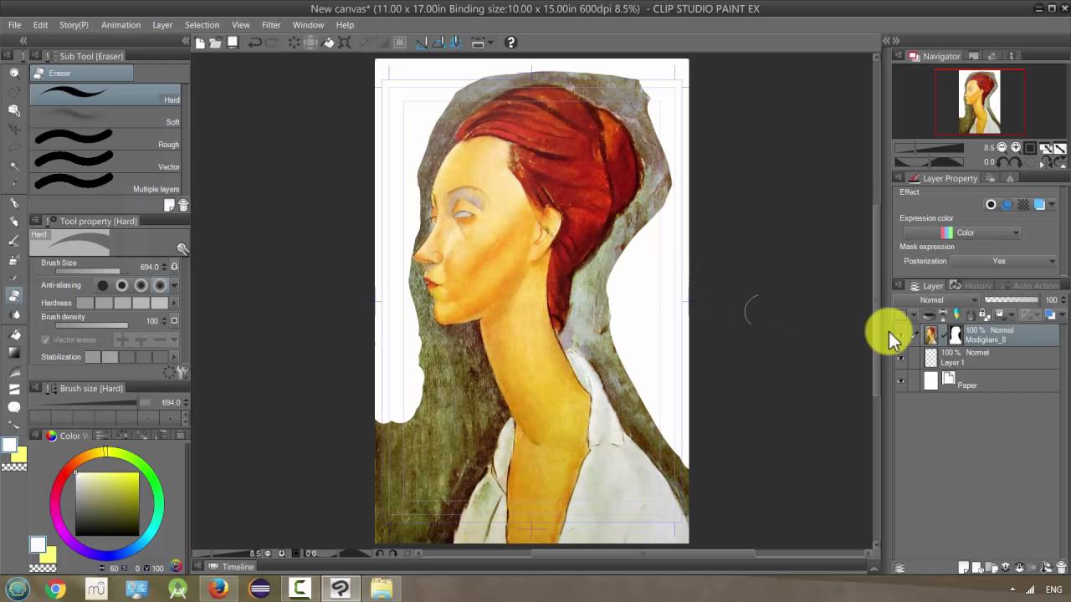This screenshot has height=602, width=1071.
Task: Click the Undo arrow icon
Action: (254, 43)
